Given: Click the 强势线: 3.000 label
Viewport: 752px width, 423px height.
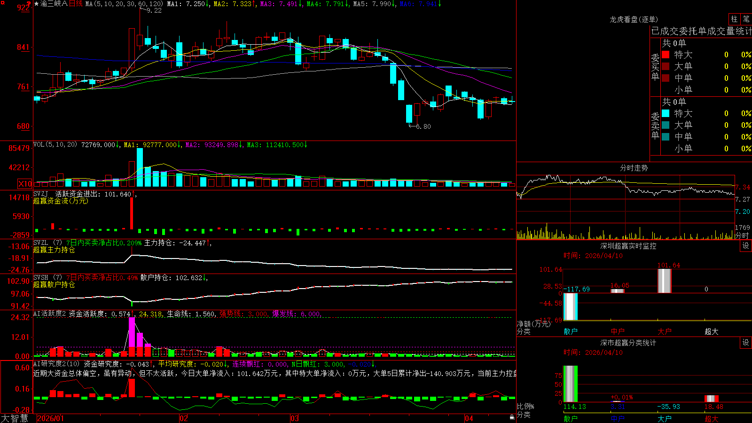Looking at the screenshot, I should point(244,314).
